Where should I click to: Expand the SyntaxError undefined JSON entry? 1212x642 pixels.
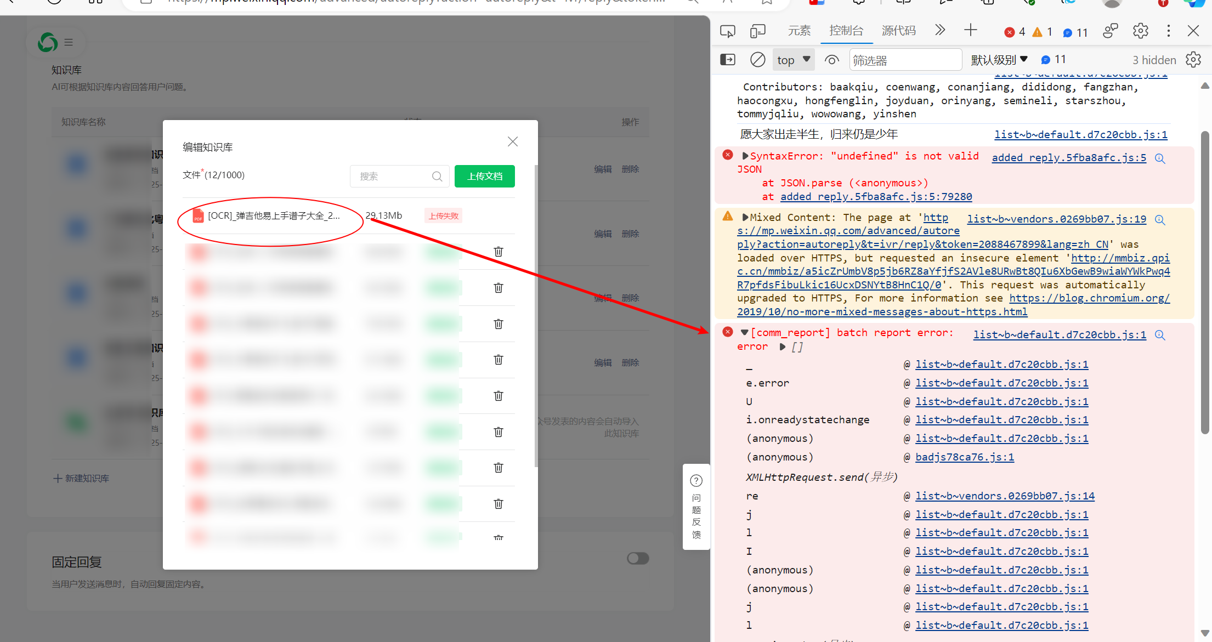coord(745,156)
